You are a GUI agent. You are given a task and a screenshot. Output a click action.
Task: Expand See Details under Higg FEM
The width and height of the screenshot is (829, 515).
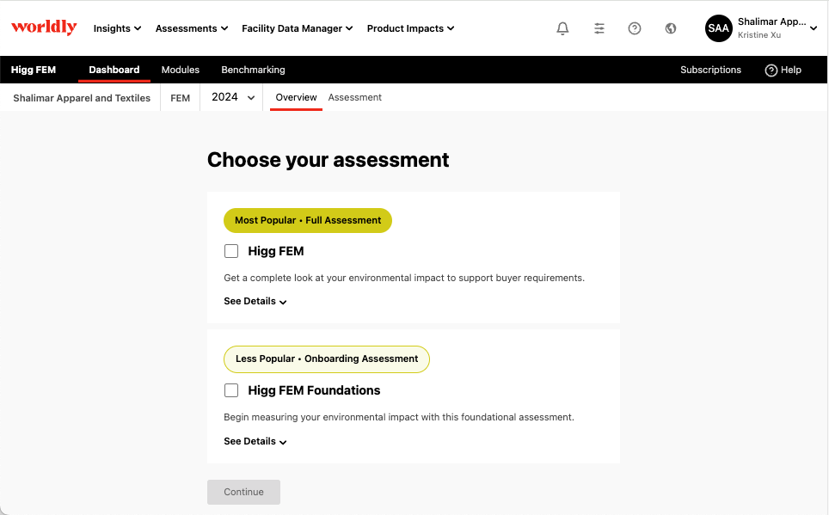[255, 302]
